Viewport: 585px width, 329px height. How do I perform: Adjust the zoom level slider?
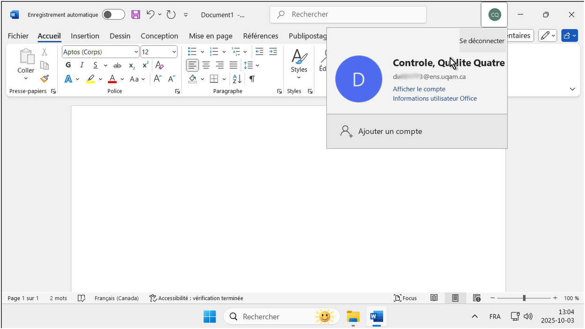coord(524,298)
